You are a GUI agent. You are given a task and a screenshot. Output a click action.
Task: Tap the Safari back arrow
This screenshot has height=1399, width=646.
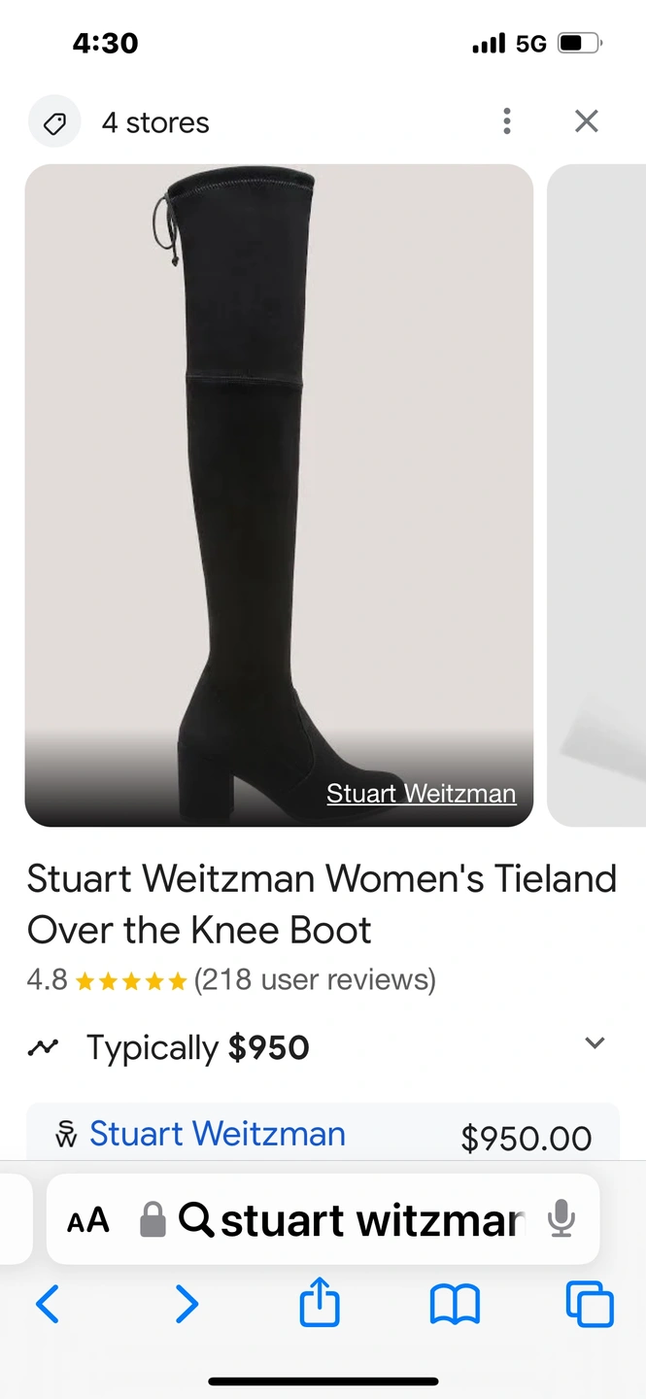click(47, 1304)
